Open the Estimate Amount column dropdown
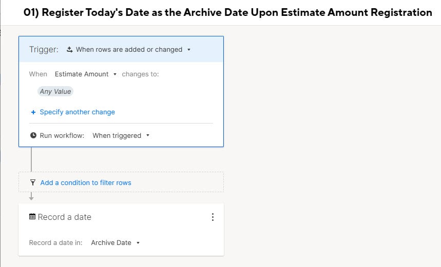The height and width of the screenshot is (267, 441). (86, 74)
